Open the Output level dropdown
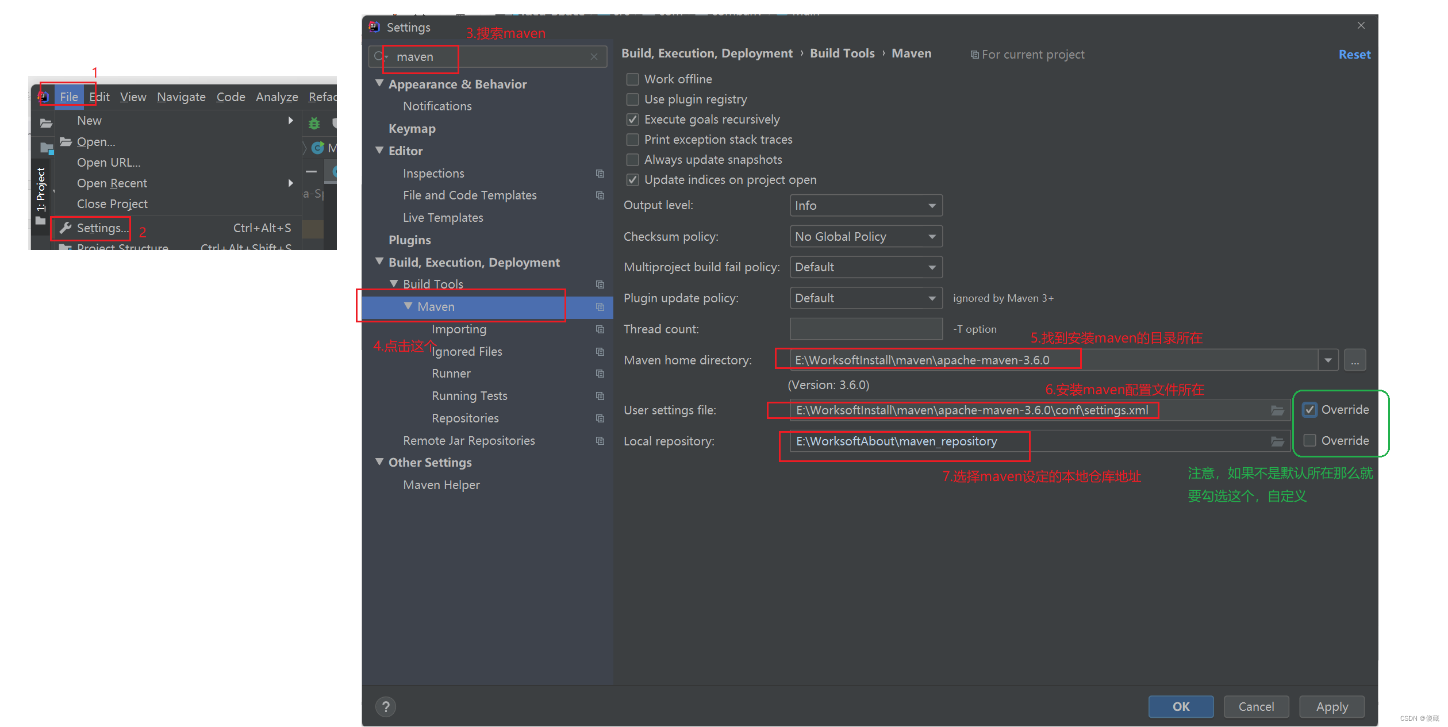 pos(866,206)
